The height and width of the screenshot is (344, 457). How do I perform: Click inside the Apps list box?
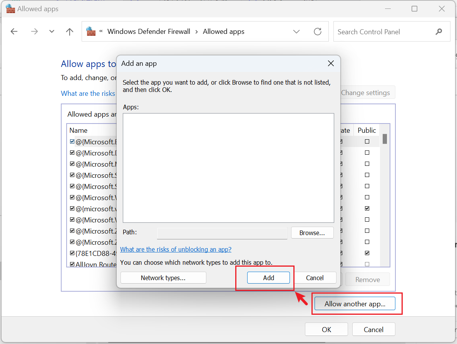click(x=228, y=168)
